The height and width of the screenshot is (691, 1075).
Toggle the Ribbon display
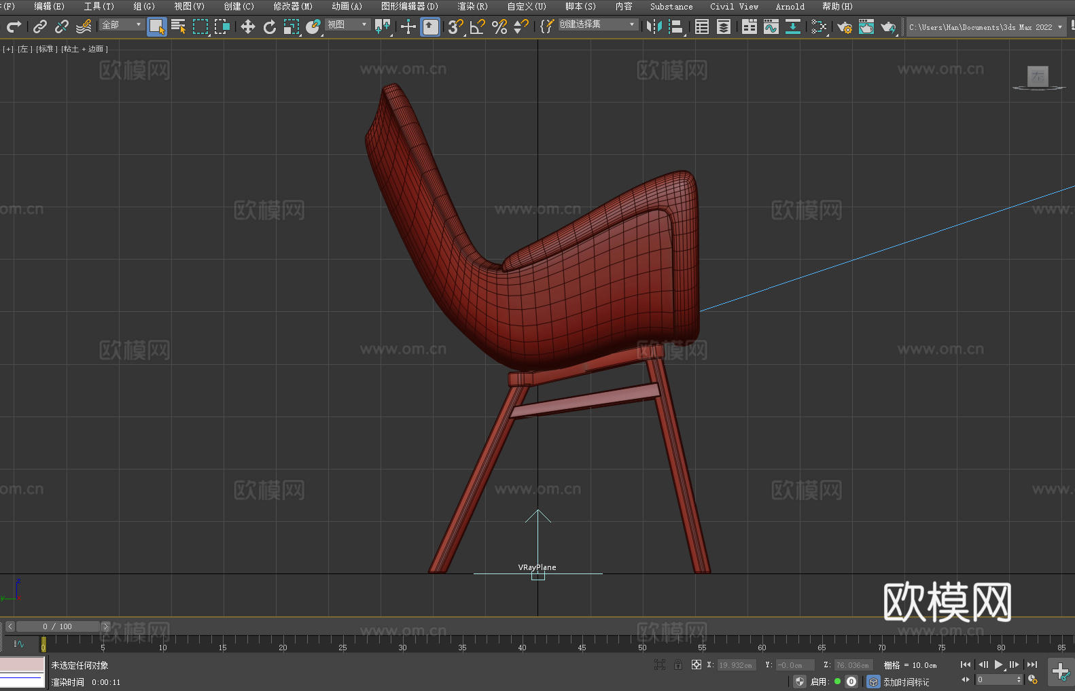pos(750,26)
